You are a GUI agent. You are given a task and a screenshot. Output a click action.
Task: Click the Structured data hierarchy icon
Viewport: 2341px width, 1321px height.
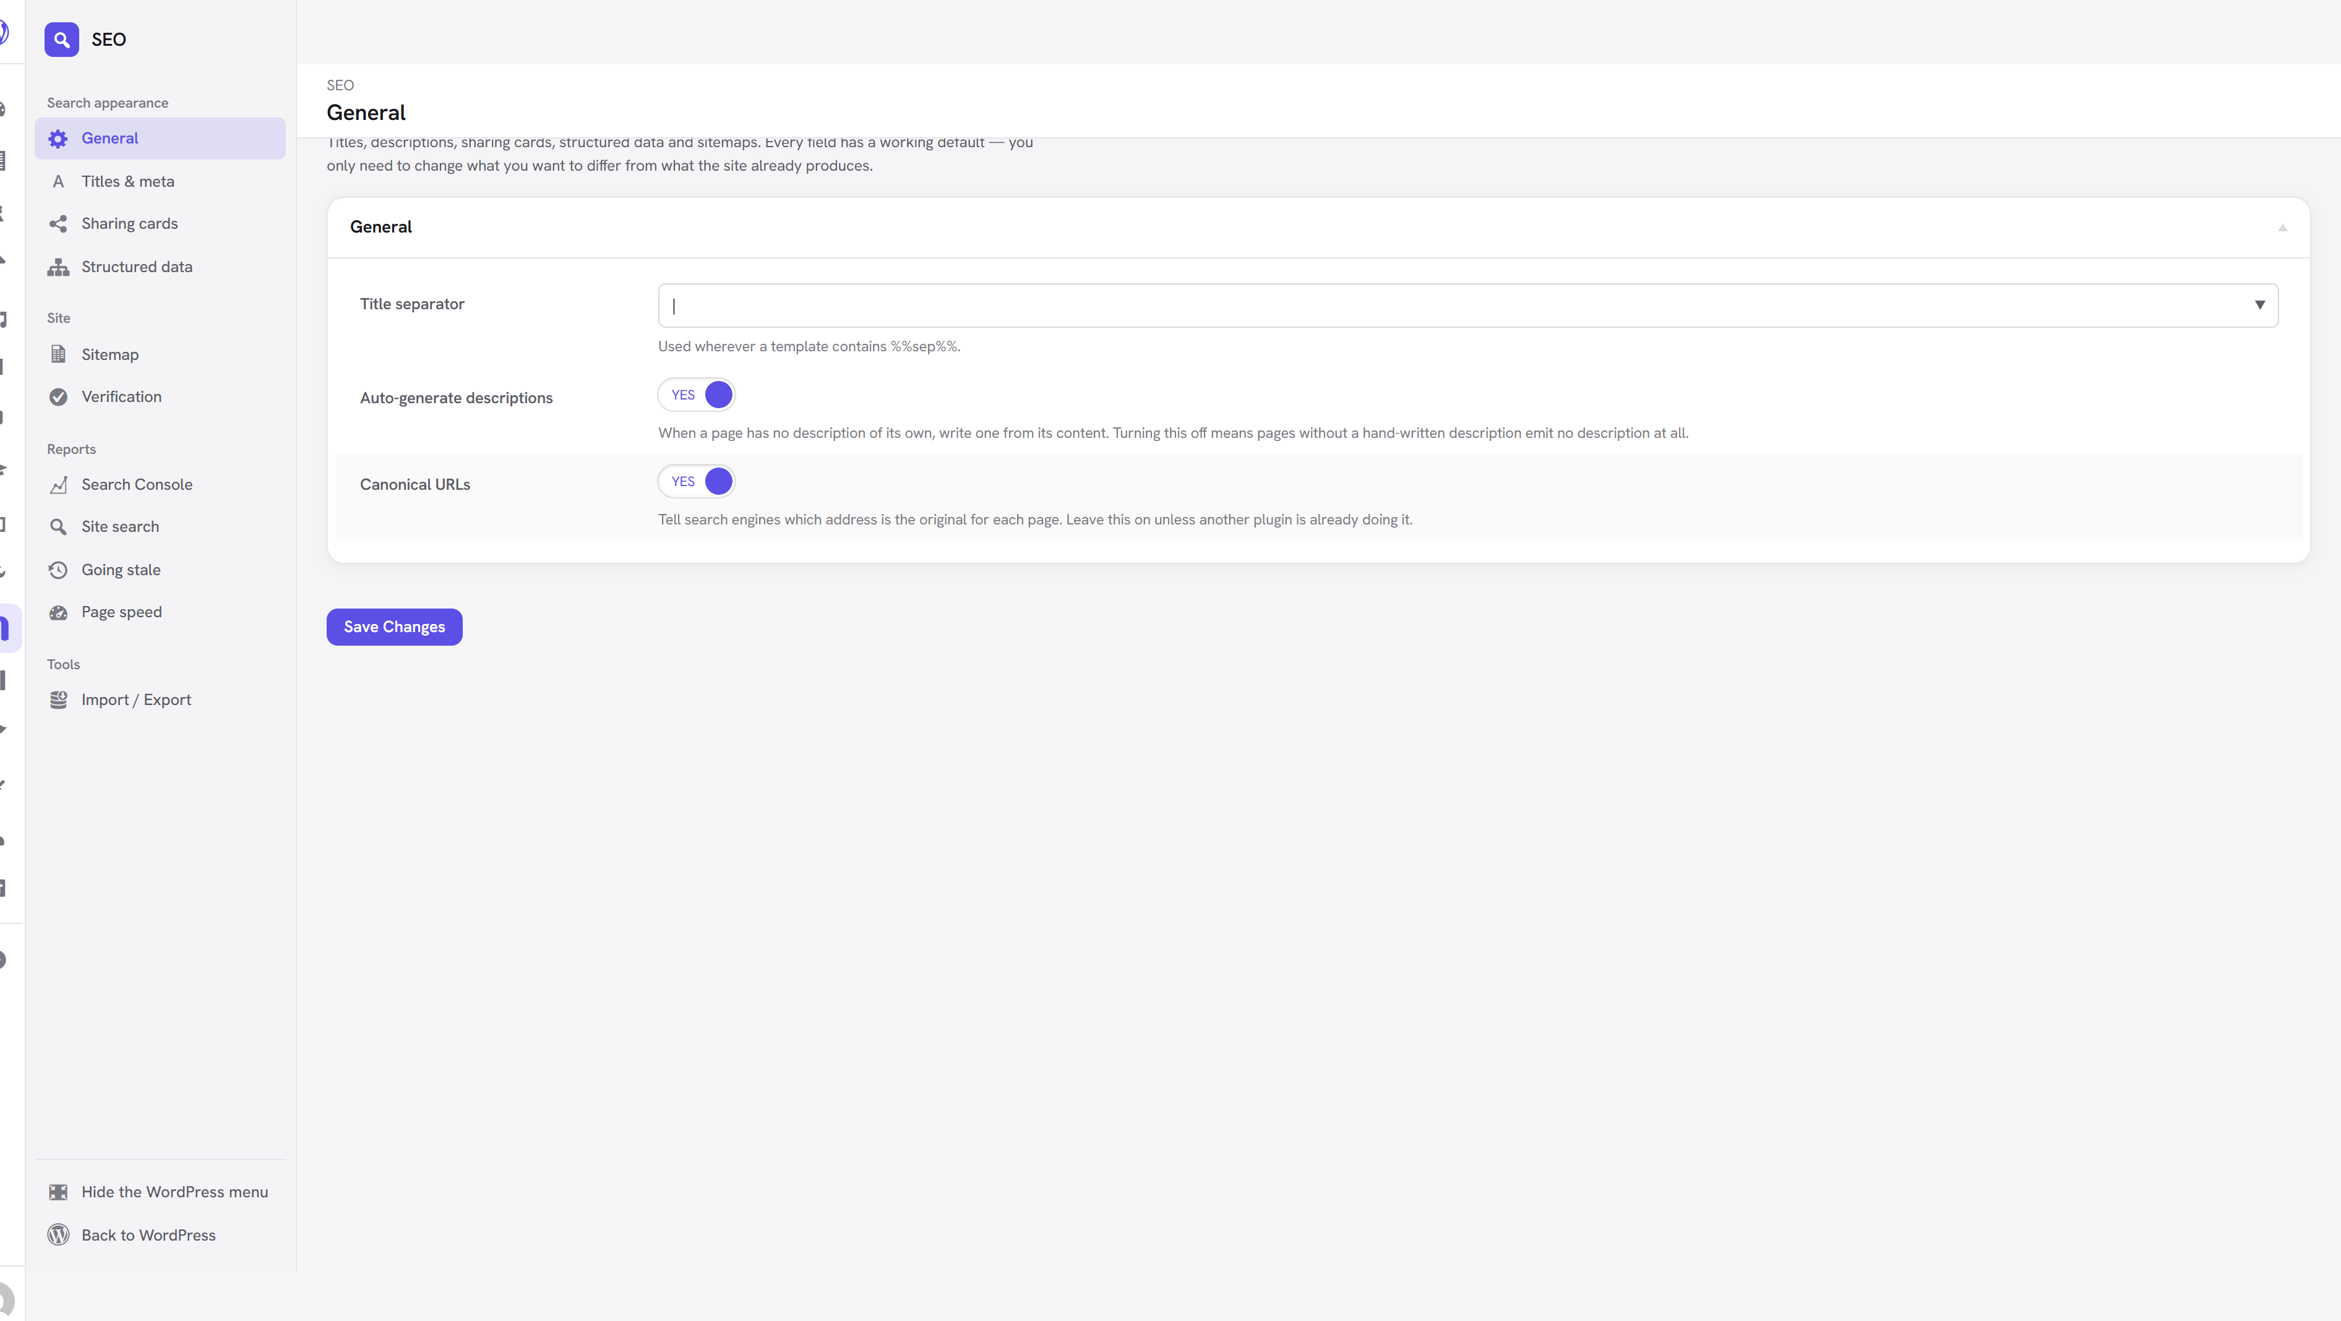58,266
